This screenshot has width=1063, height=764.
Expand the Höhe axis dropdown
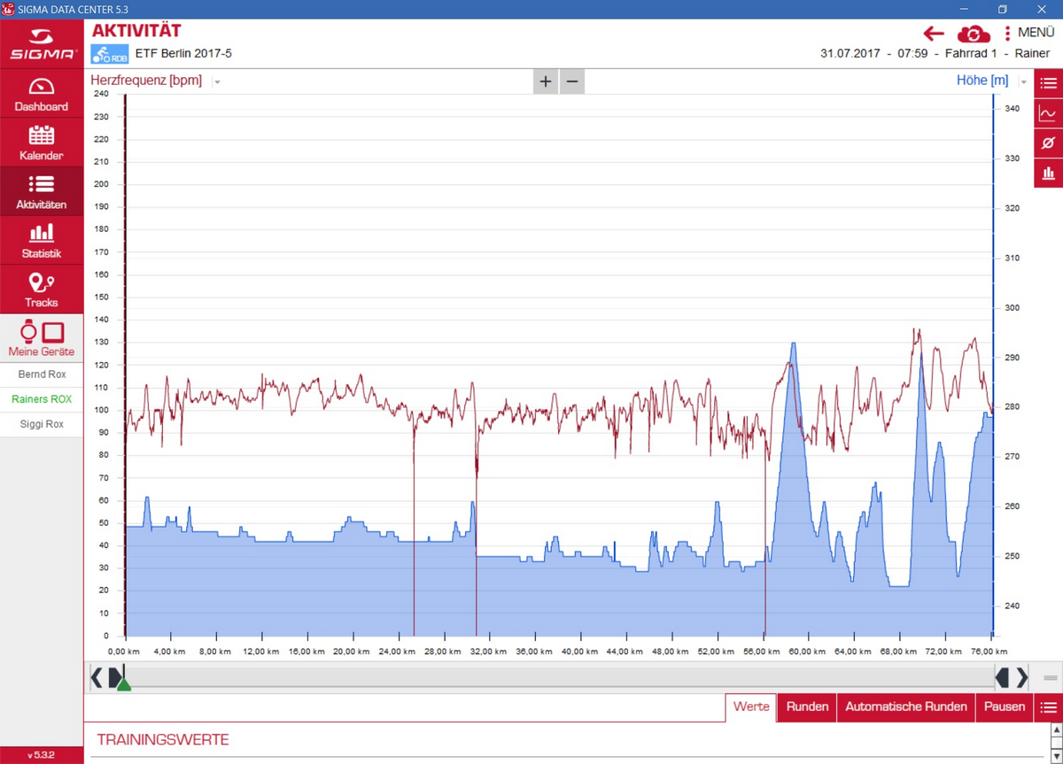[x=1024, y=81]
